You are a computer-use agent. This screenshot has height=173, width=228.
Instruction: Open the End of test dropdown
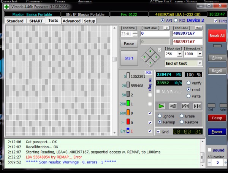coord(199,63)
